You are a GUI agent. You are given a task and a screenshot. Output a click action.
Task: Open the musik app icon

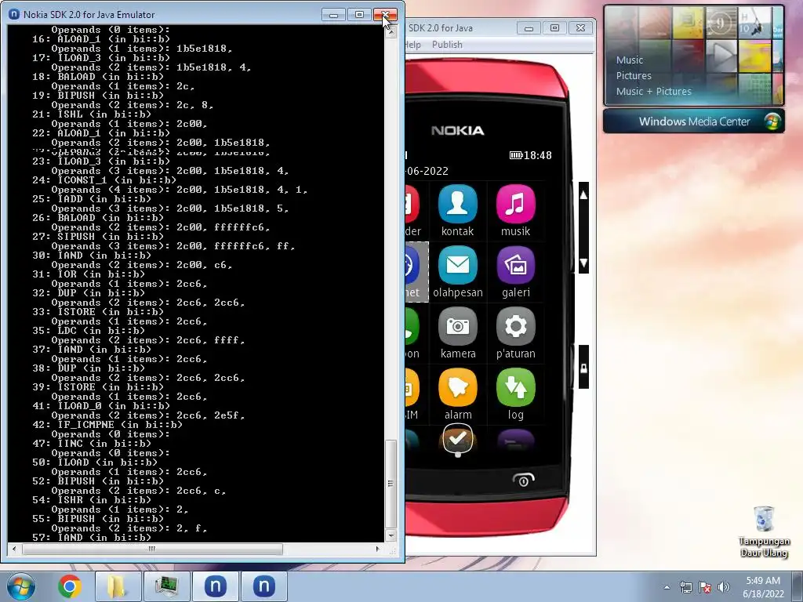coord(515,205)
